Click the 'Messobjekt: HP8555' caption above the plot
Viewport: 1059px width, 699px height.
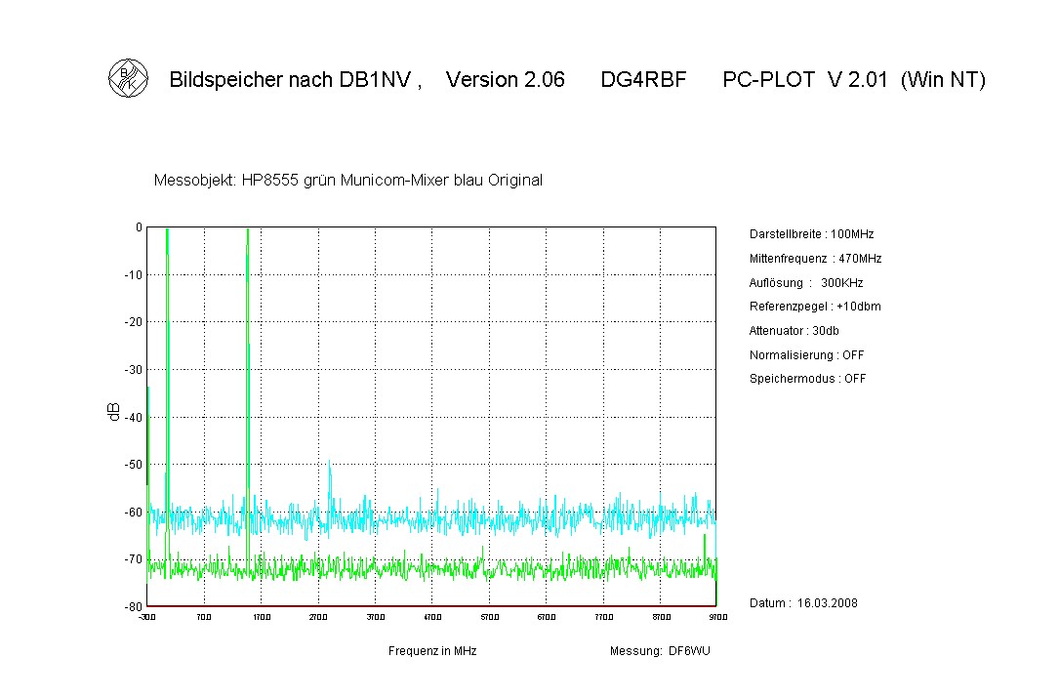pos(347,181)
